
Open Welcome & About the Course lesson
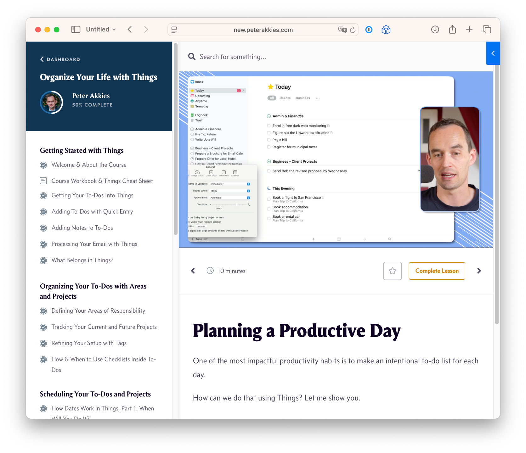(x=89, y=165)
